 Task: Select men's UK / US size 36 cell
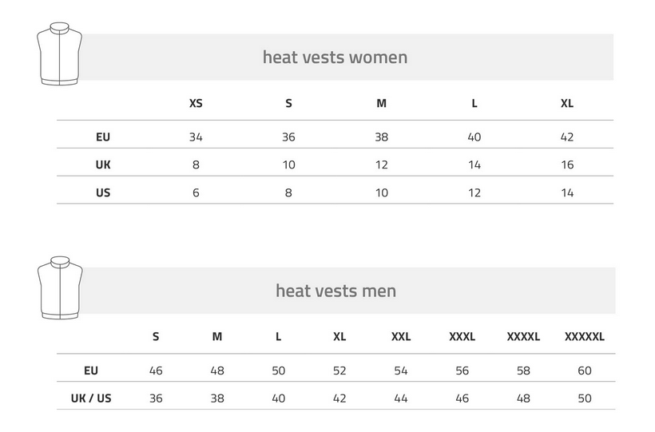click(x=156, y=398)
